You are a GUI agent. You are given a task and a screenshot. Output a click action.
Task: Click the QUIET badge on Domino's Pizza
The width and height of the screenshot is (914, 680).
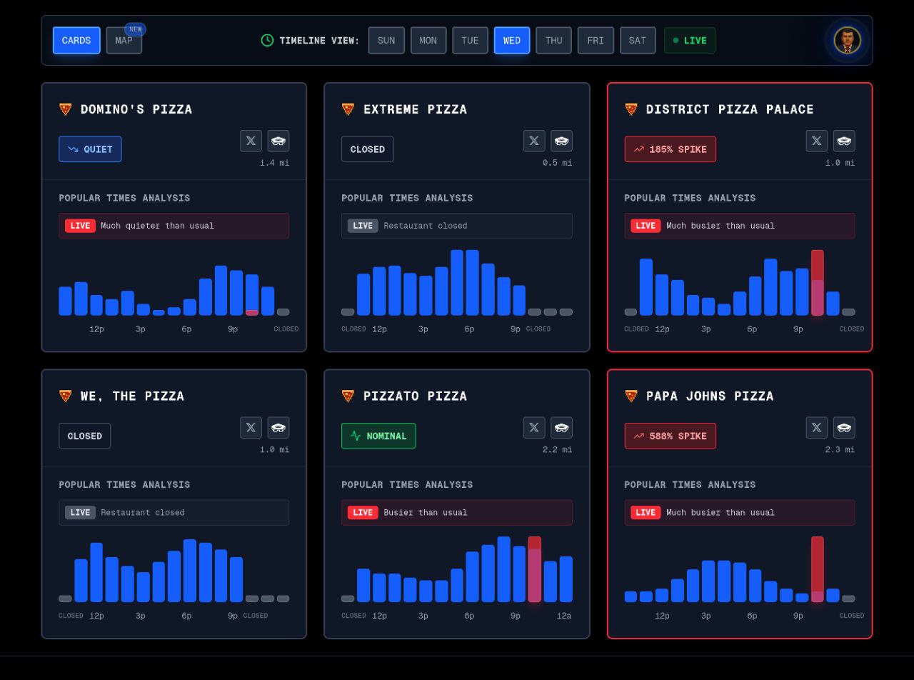(90, 149)
